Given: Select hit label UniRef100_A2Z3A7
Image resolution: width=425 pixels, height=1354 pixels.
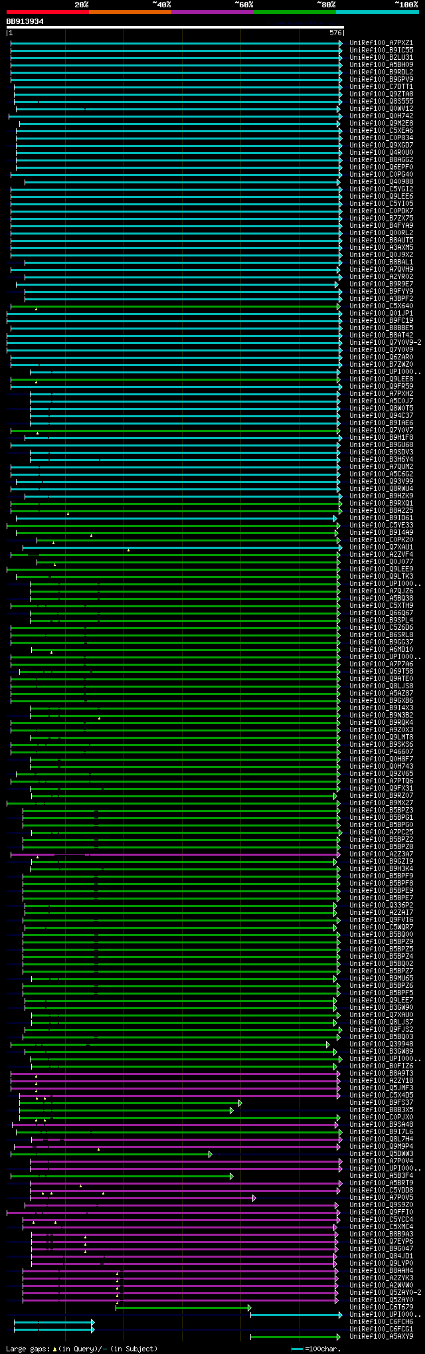Looking at the screenshot, I should (x=381, y=854).
